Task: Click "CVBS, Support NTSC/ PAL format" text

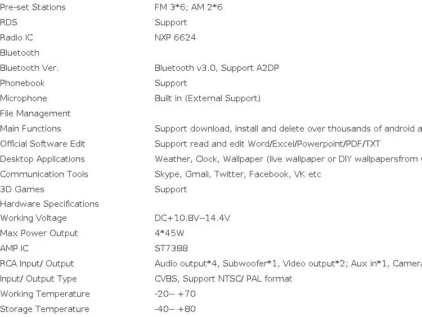Action: tap(223, 279)
